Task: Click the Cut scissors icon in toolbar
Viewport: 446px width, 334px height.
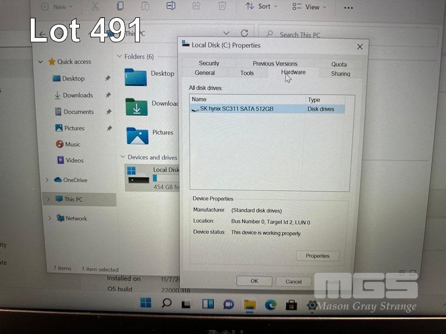Action: 95,7
